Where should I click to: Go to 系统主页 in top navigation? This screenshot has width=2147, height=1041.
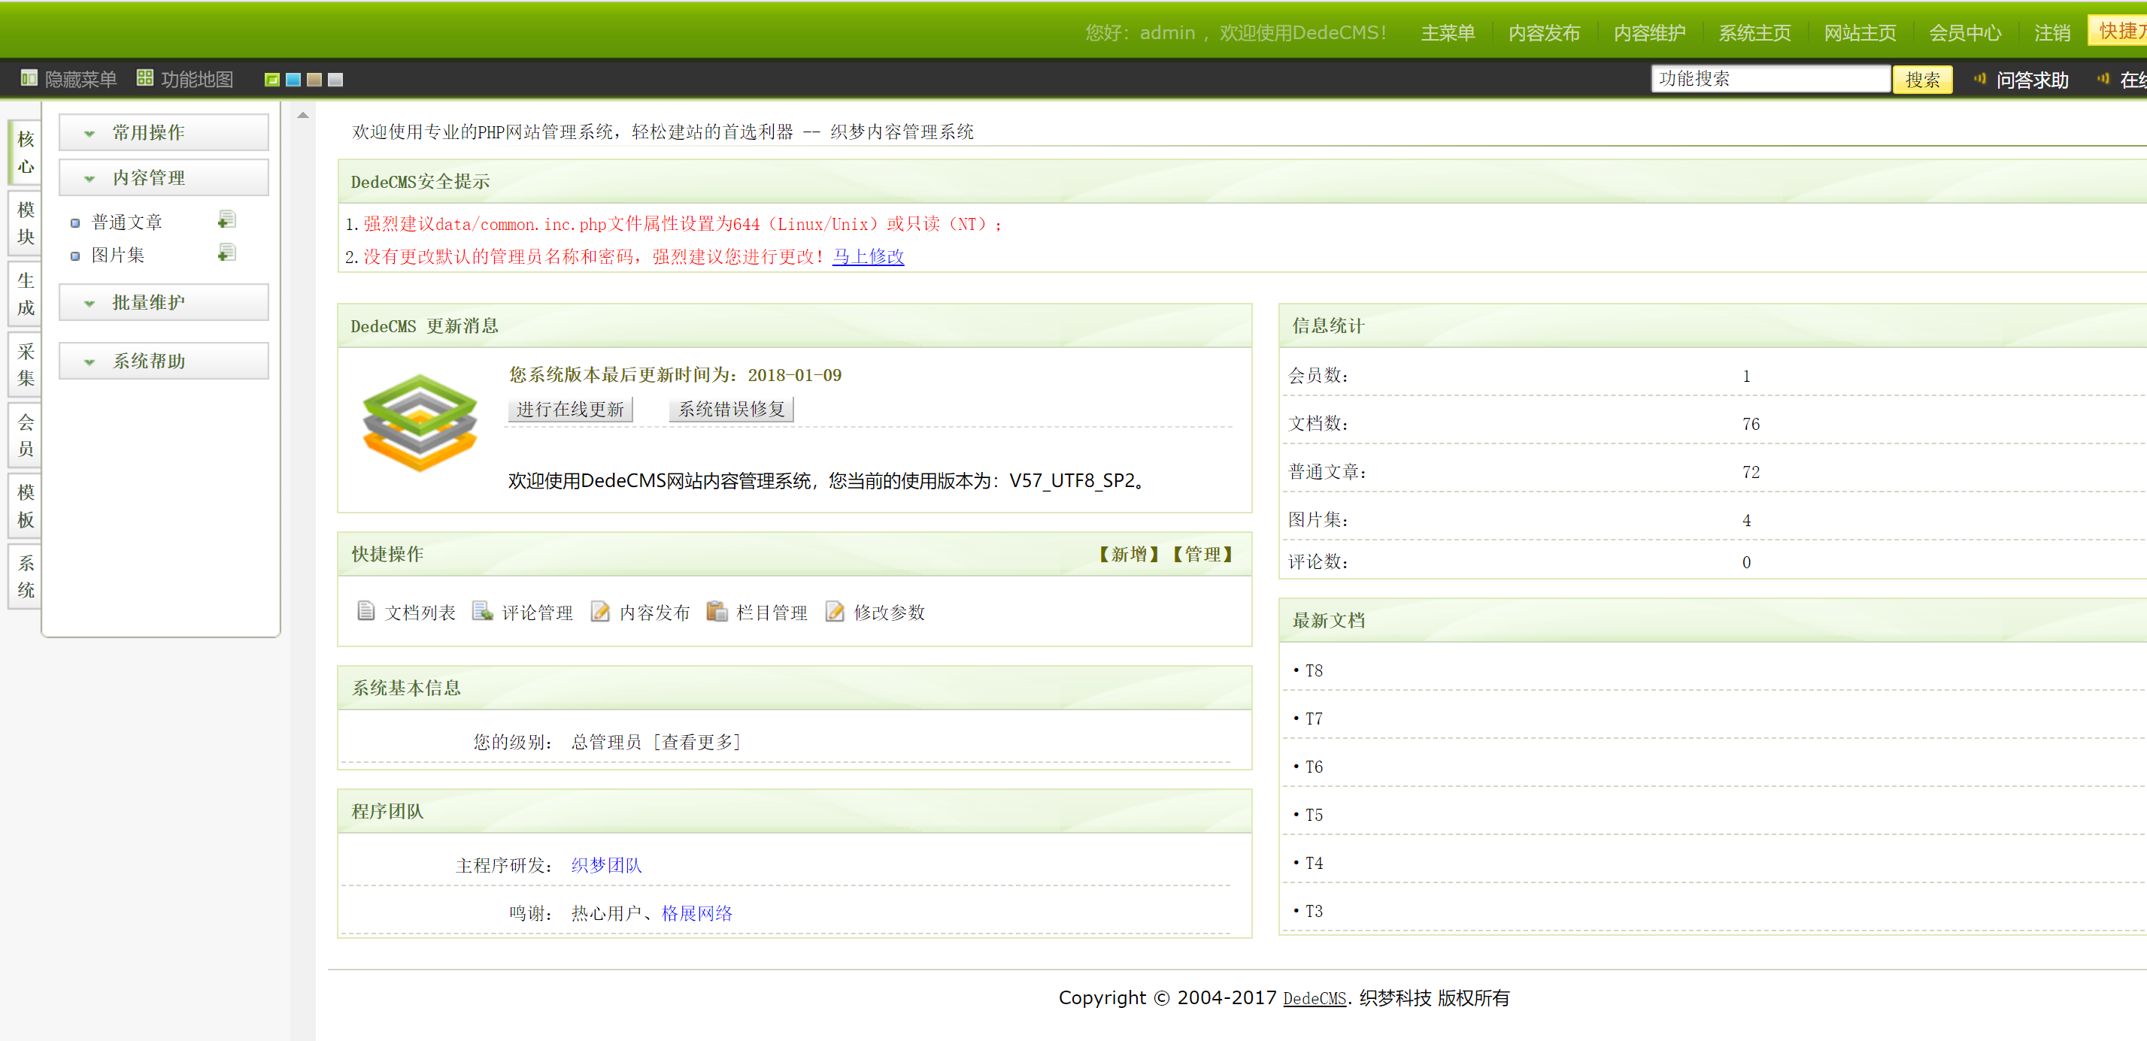point(1754,32)
